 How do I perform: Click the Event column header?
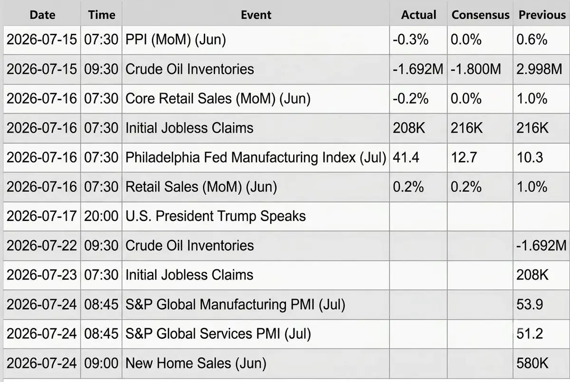[x=256, y=15]
